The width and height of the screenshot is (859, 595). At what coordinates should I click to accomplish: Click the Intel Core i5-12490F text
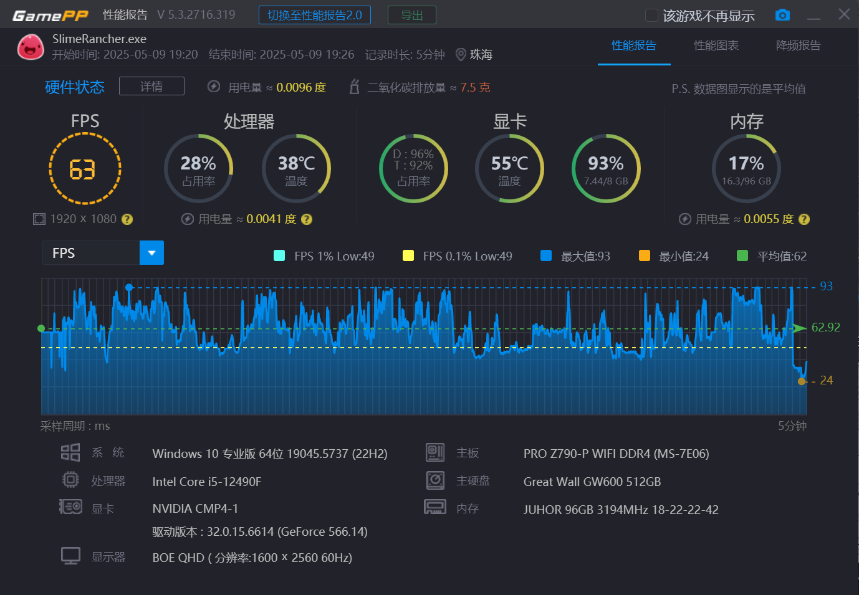[x=207, y=482]
